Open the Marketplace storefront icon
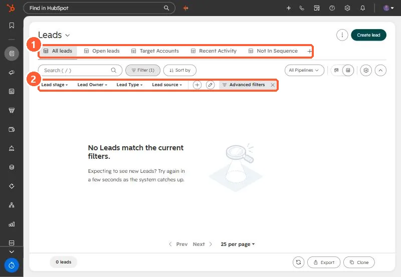This screenshot has height=277, width=401. 317,8
